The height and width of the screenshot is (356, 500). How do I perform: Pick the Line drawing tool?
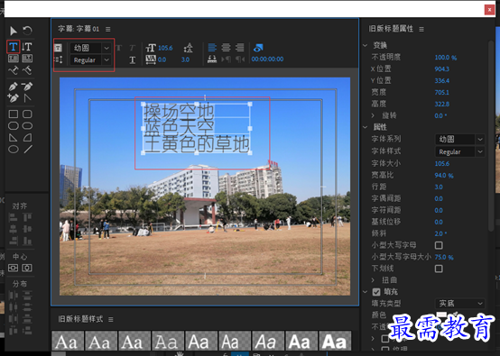(x=28, y=149)
